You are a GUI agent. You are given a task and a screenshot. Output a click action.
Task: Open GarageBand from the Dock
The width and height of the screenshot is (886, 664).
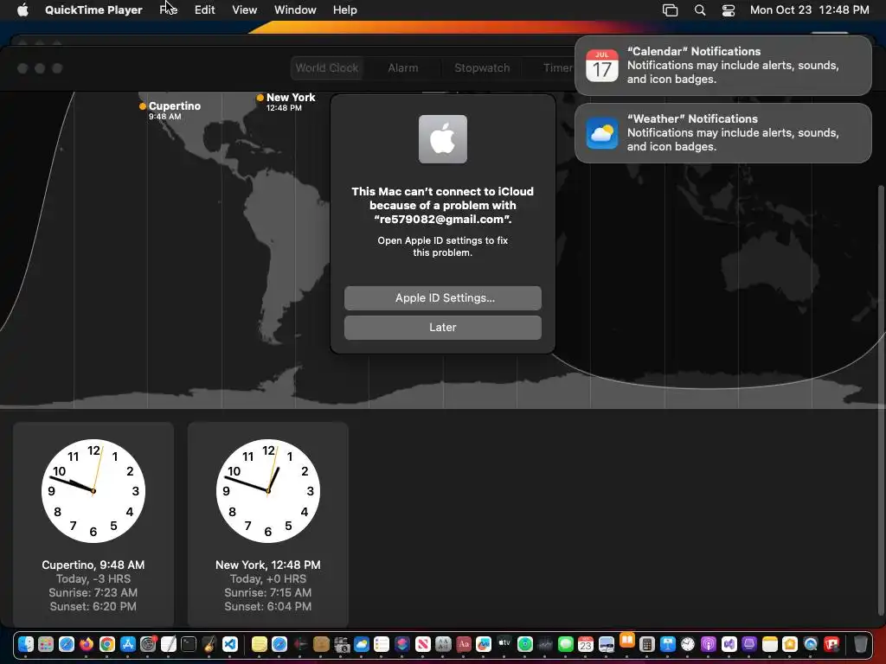point(209,643)
